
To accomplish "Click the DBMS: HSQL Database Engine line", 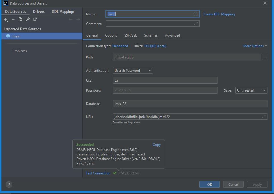I will tap(107, 150).
